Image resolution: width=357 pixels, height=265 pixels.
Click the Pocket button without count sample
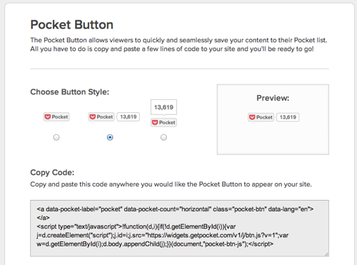coord(56,117)
